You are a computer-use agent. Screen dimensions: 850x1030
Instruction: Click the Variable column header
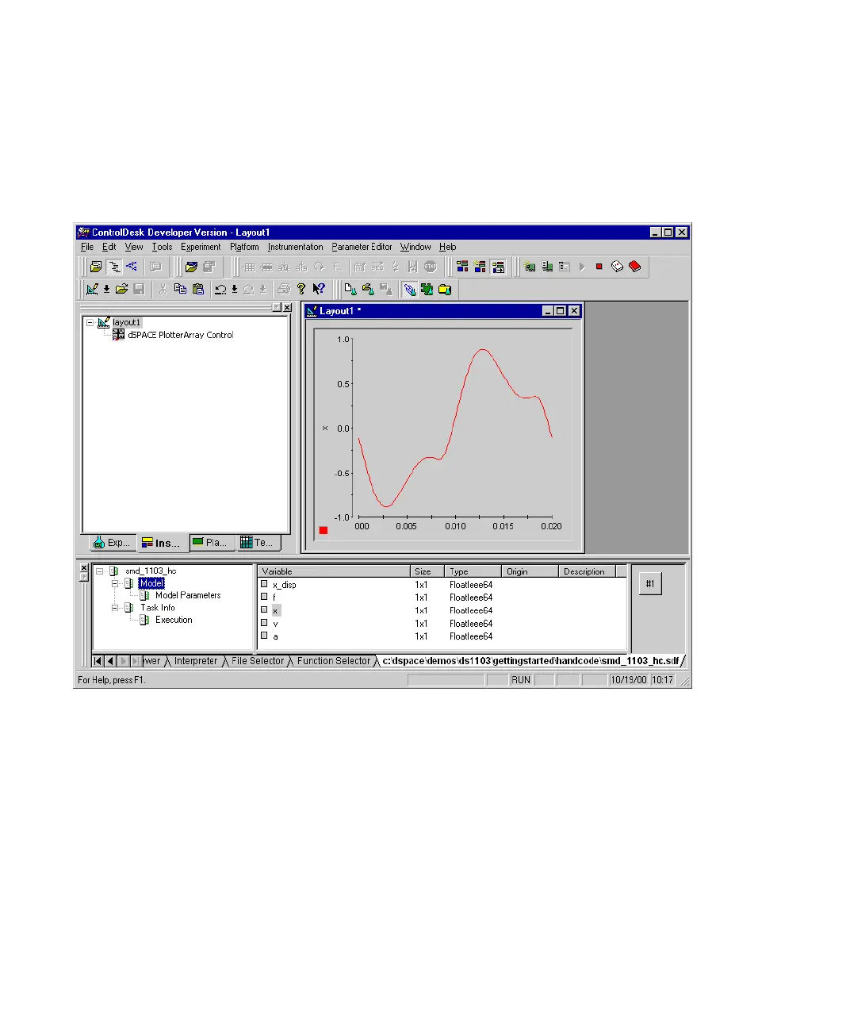coord(334,571)
